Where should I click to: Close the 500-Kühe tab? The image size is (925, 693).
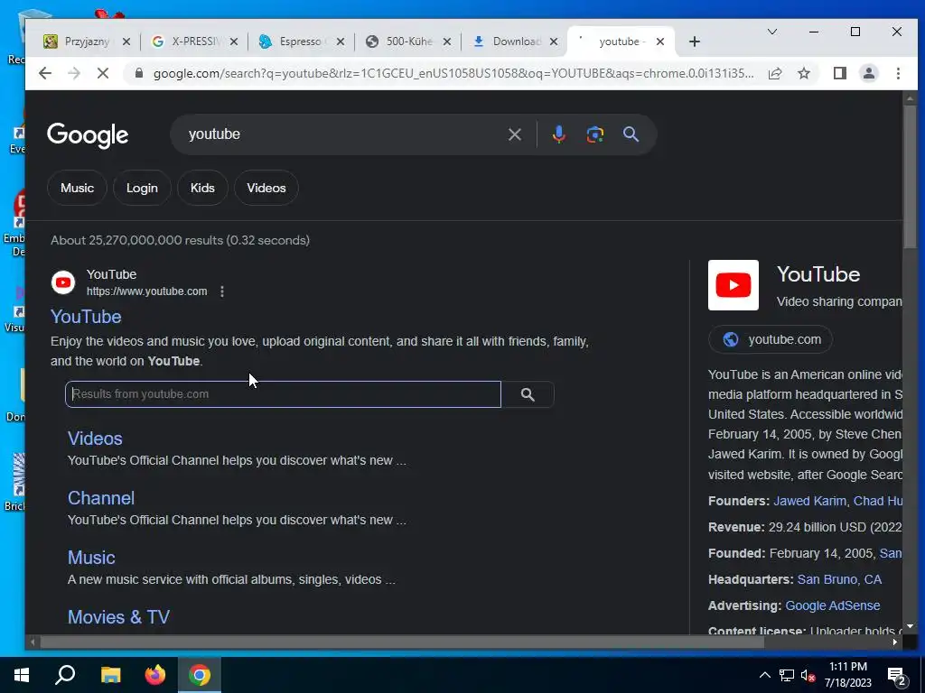pos(446,42)
